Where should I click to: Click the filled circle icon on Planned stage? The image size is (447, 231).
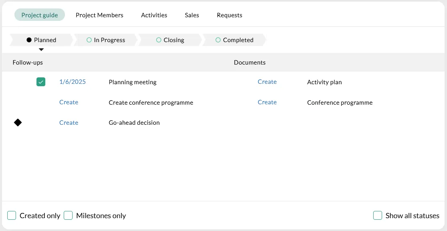(x=29, y=40)
